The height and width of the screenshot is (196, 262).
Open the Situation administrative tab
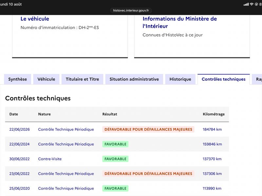(134, 79)
